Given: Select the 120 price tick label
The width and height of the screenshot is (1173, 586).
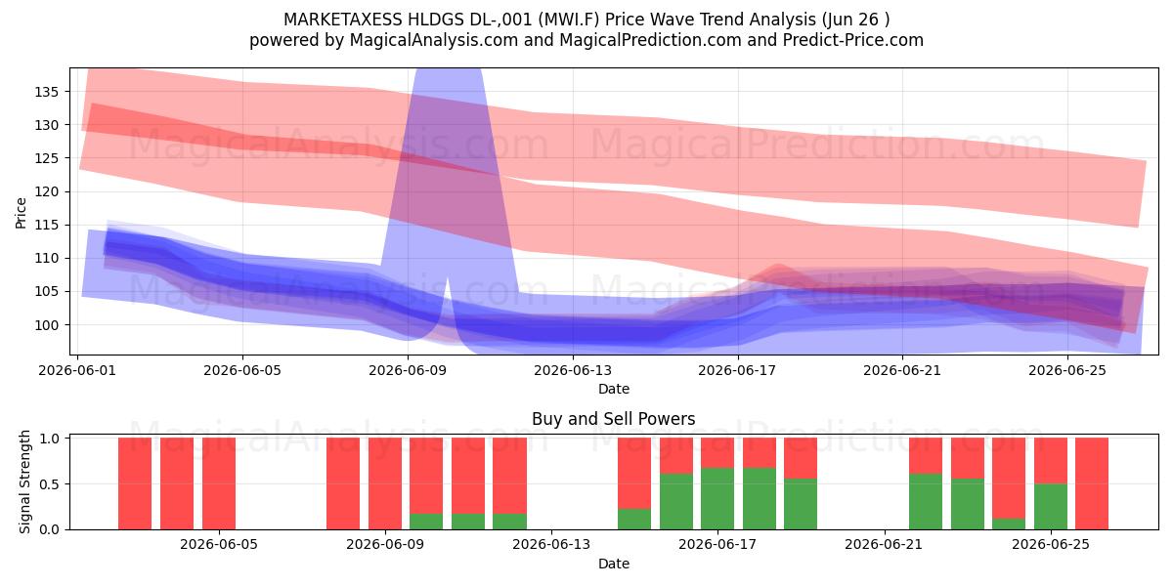Looking at the screenshot, I should pos(50,191).
